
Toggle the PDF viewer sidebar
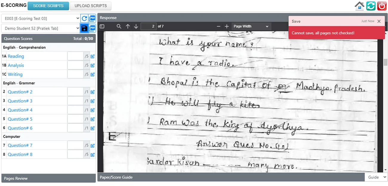(102, 26)
